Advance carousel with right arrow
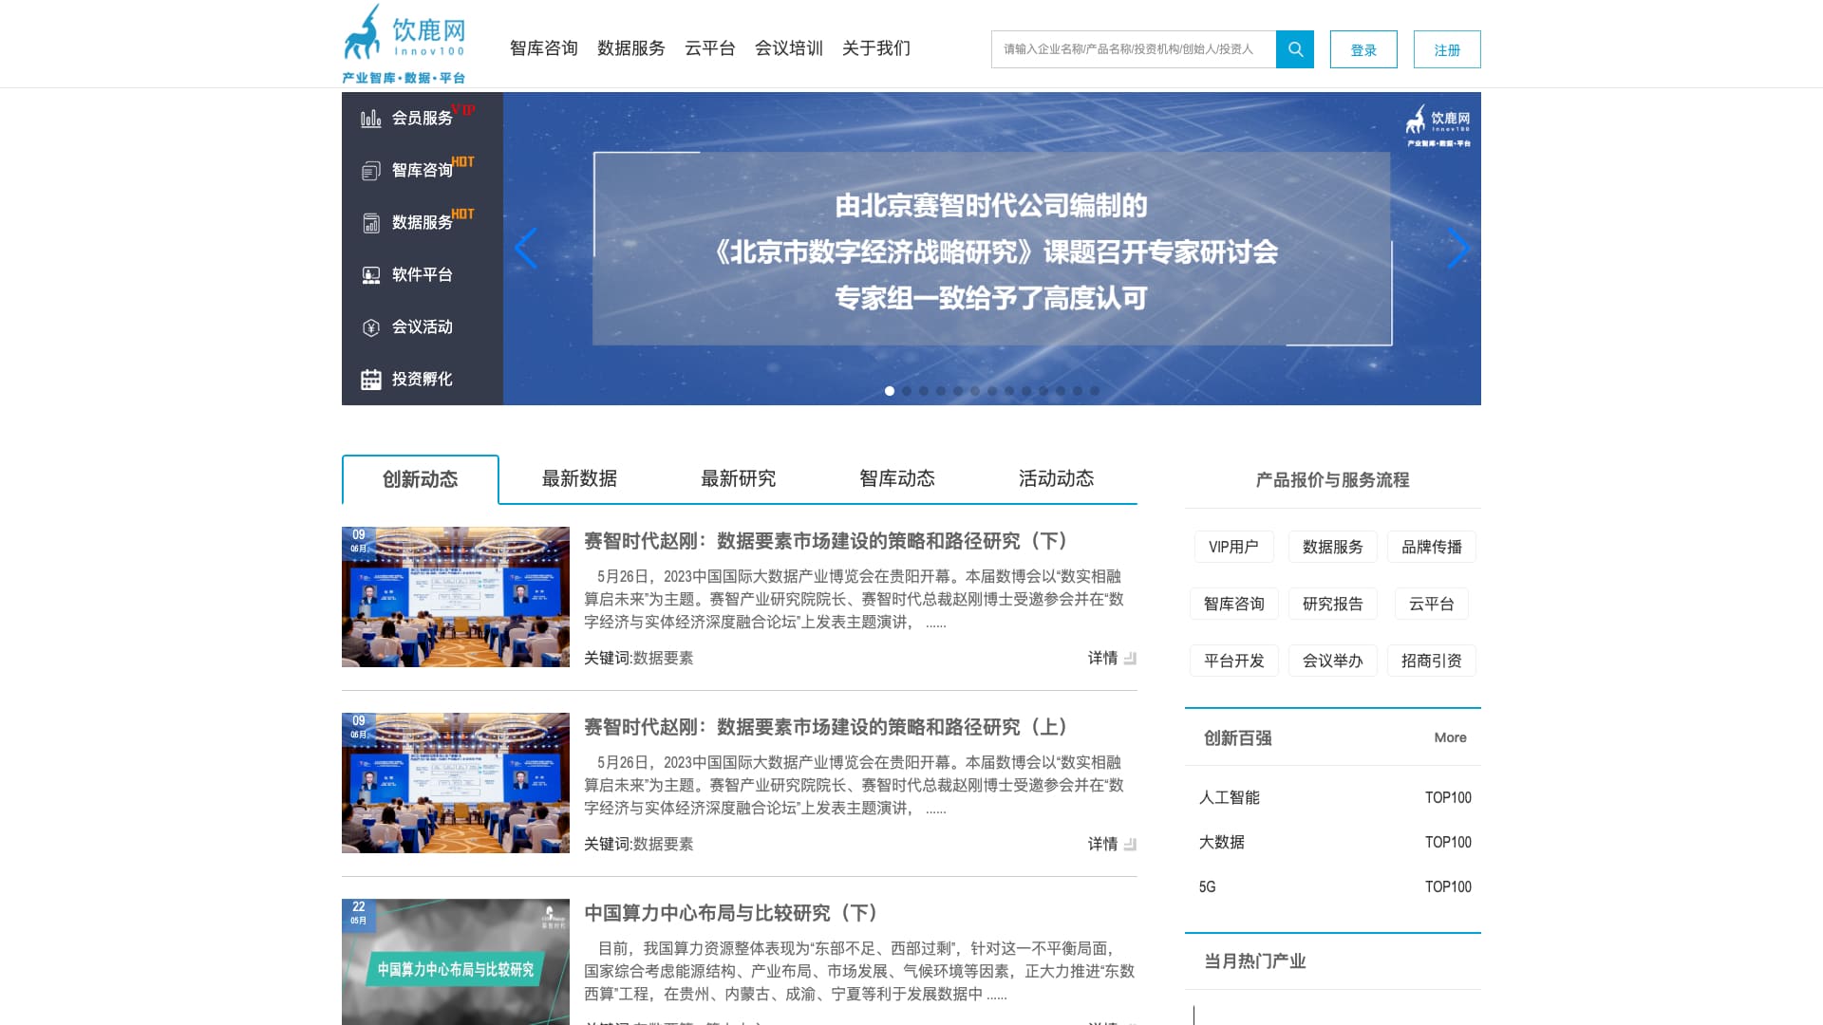 coord(1458,249)
